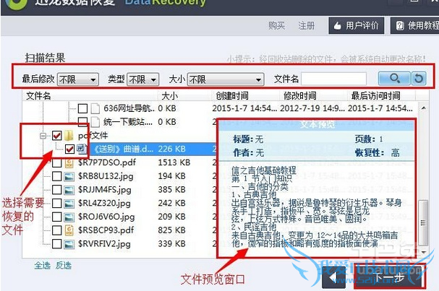
Task: Click the refresh/reset filter icon
Action: [419, 79]
